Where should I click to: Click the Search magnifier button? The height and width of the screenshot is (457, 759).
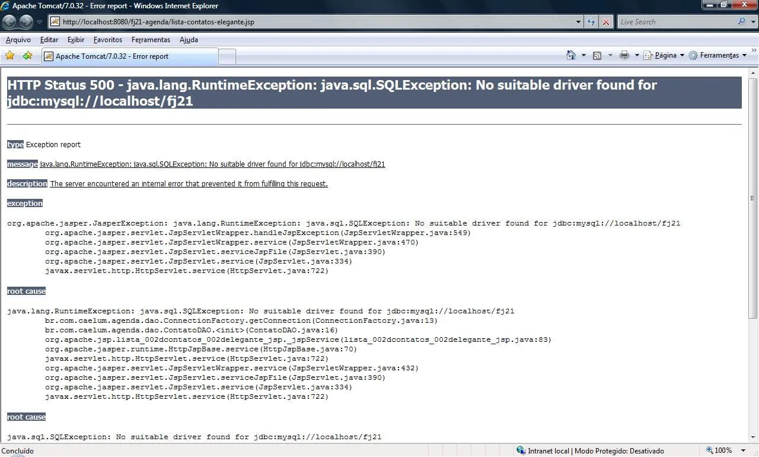point(741,21)
